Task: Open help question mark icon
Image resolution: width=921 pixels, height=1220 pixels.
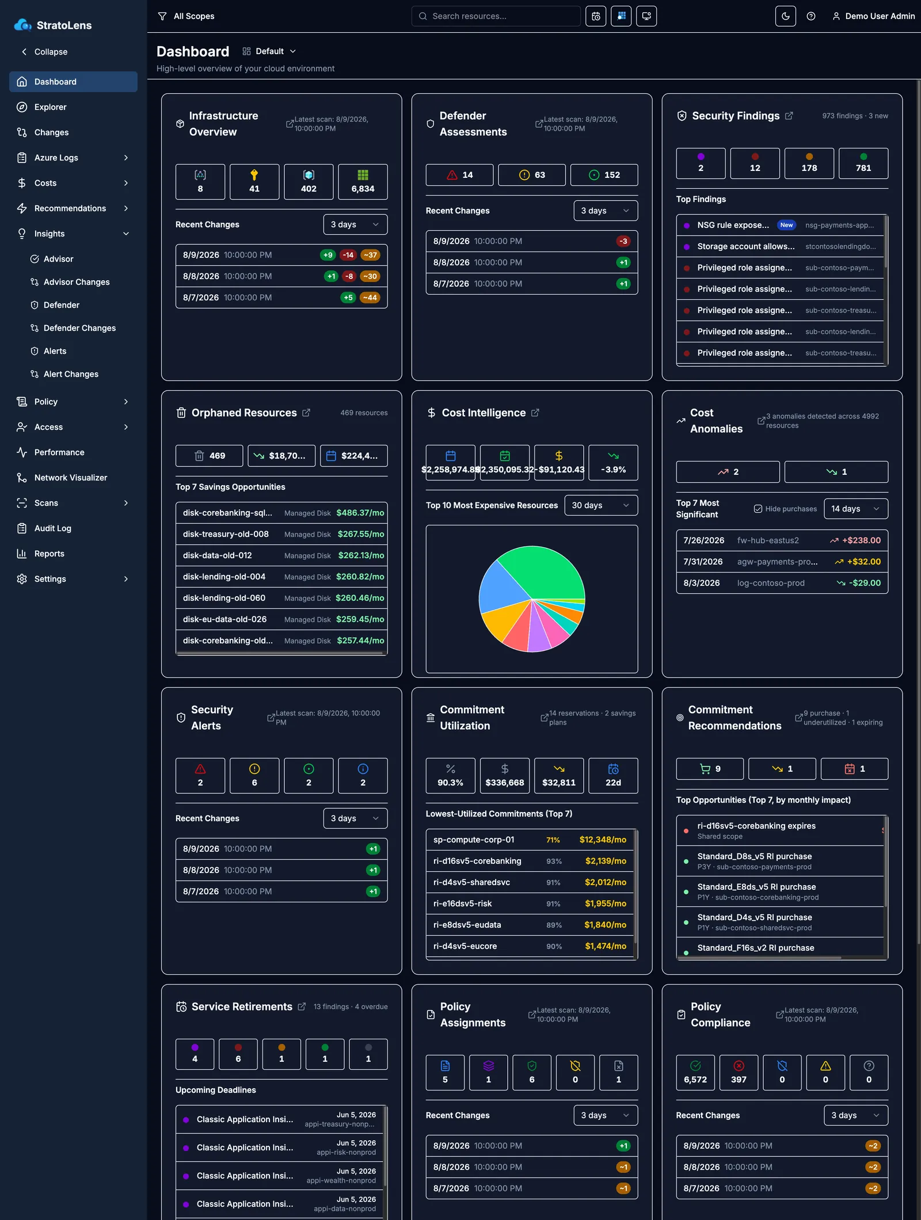Action: [811, 16]
